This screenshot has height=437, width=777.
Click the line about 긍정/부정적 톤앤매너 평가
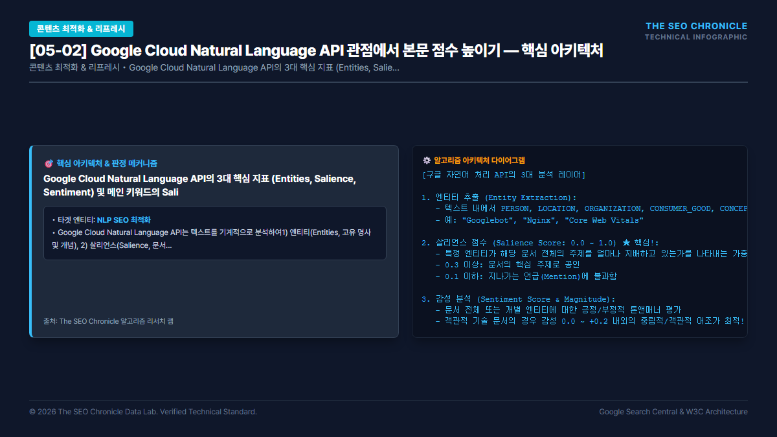click(x=558, y=310)
